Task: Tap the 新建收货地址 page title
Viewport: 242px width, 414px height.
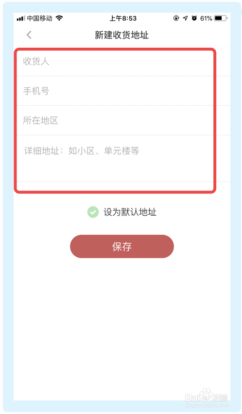Action: coord(121,35)
